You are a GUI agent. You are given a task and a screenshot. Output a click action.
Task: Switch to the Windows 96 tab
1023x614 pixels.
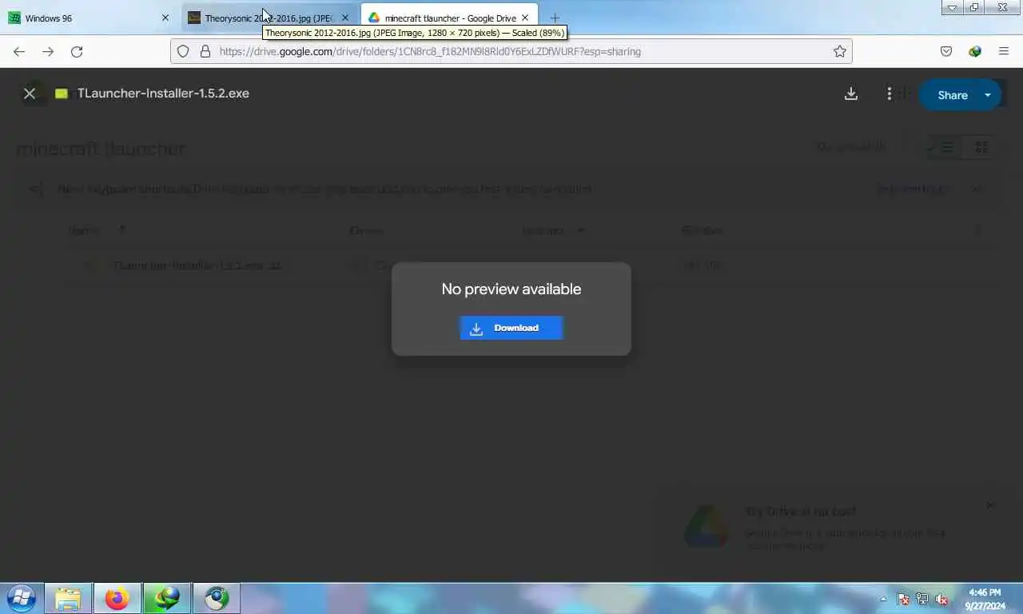click(x=88, y=18)
